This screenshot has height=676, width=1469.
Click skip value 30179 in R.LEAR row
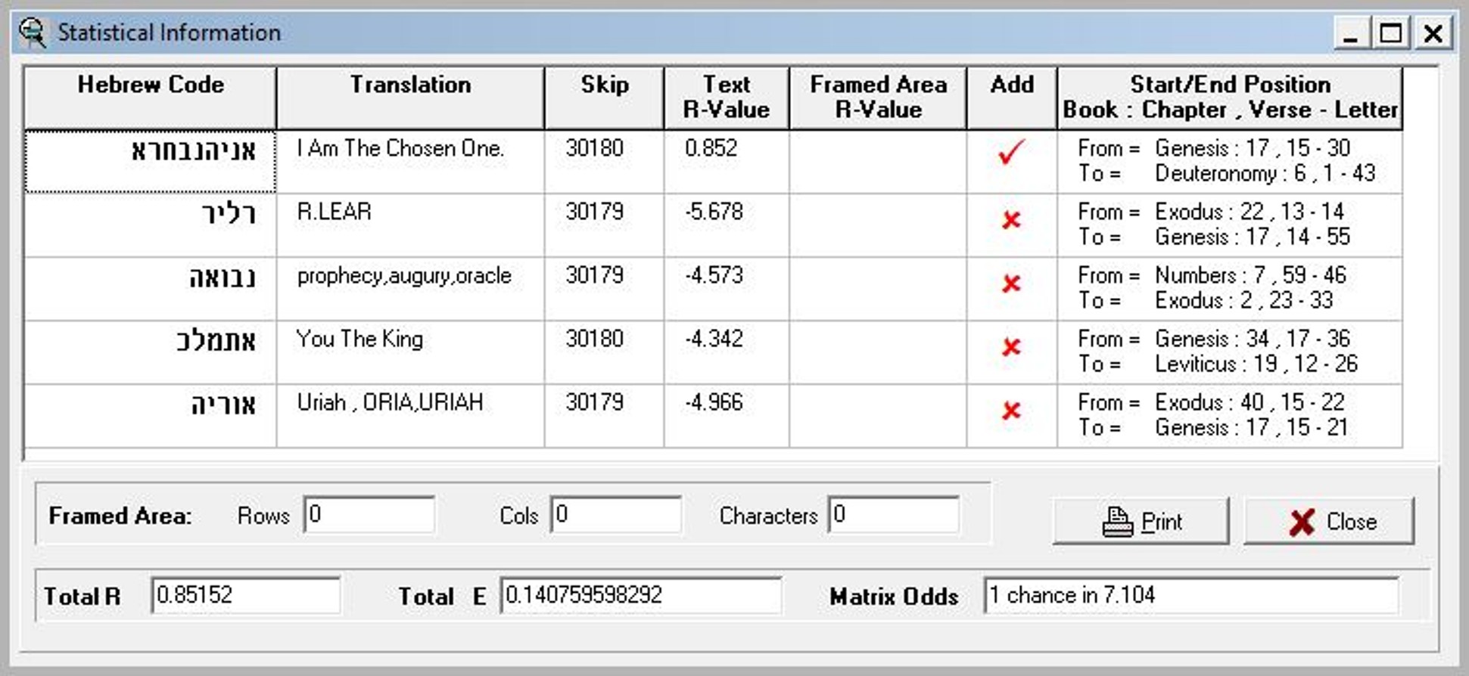point(594,212)
